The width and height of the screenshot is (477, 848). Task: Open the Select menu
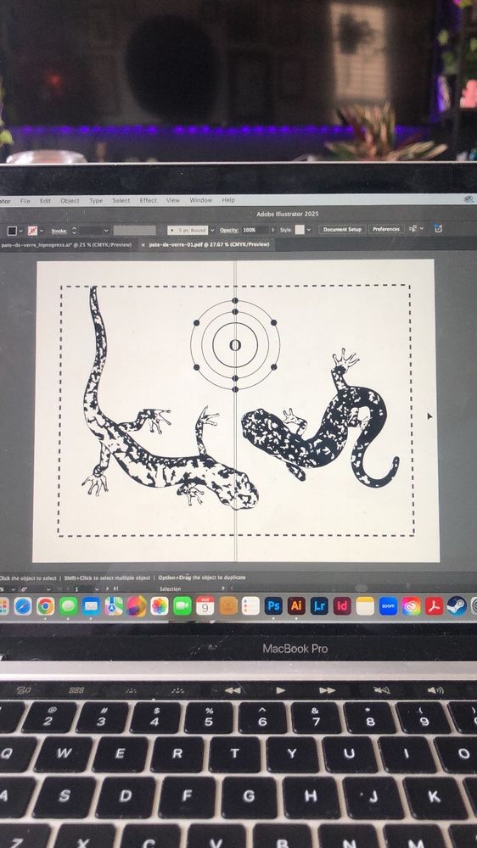121,201
